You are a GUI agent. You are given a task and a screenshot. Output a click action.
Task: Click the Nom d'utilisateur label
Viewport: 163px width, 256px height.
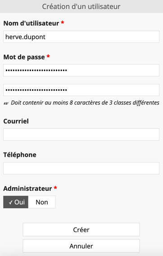pyautogui.click(x=31, y=23)
